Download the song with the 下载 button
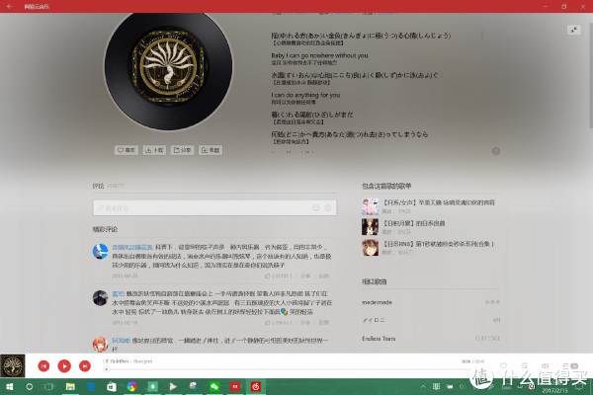 tap(154, 150)
